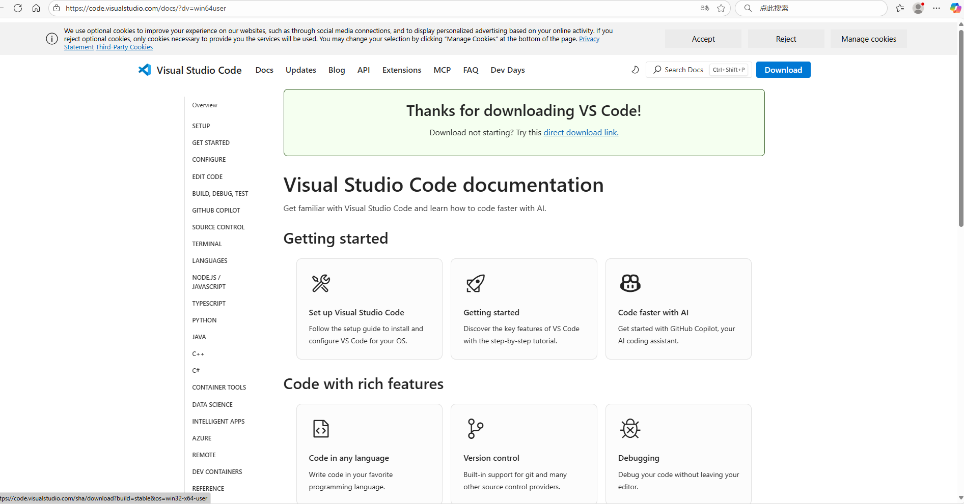This screenshot has height=504, width=964.
Task: Refresh the browser page
Action: (x=18, y=8)
